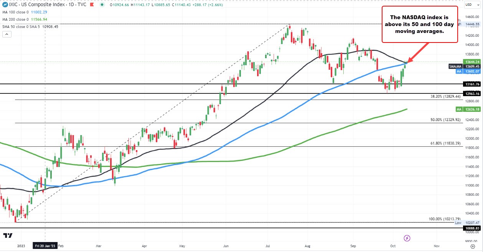Click the blue MA 13602.07 label
The image size is (483, 252).
tap(467, 71)
